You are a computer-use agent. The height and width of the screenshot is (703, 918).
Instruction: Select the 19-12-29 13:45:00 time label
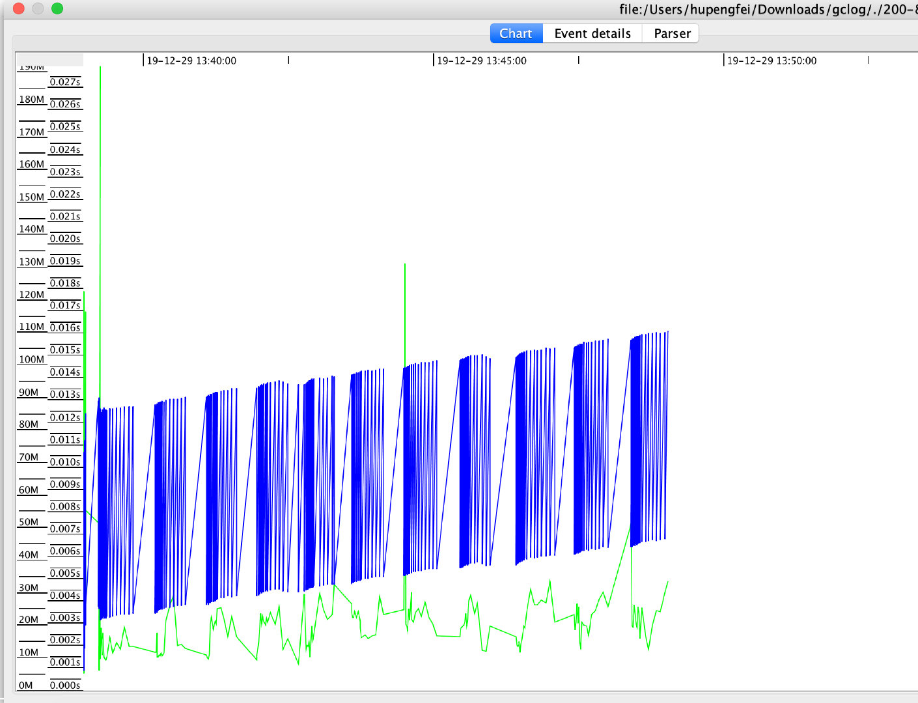481,61
